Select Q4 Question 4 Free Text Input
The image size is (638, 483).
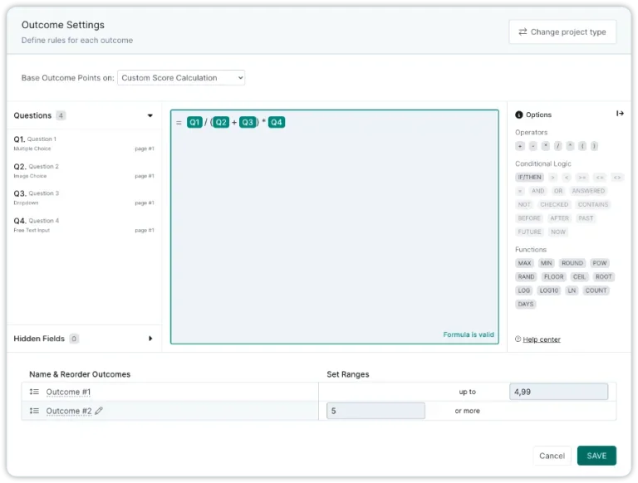pos(84,225)
